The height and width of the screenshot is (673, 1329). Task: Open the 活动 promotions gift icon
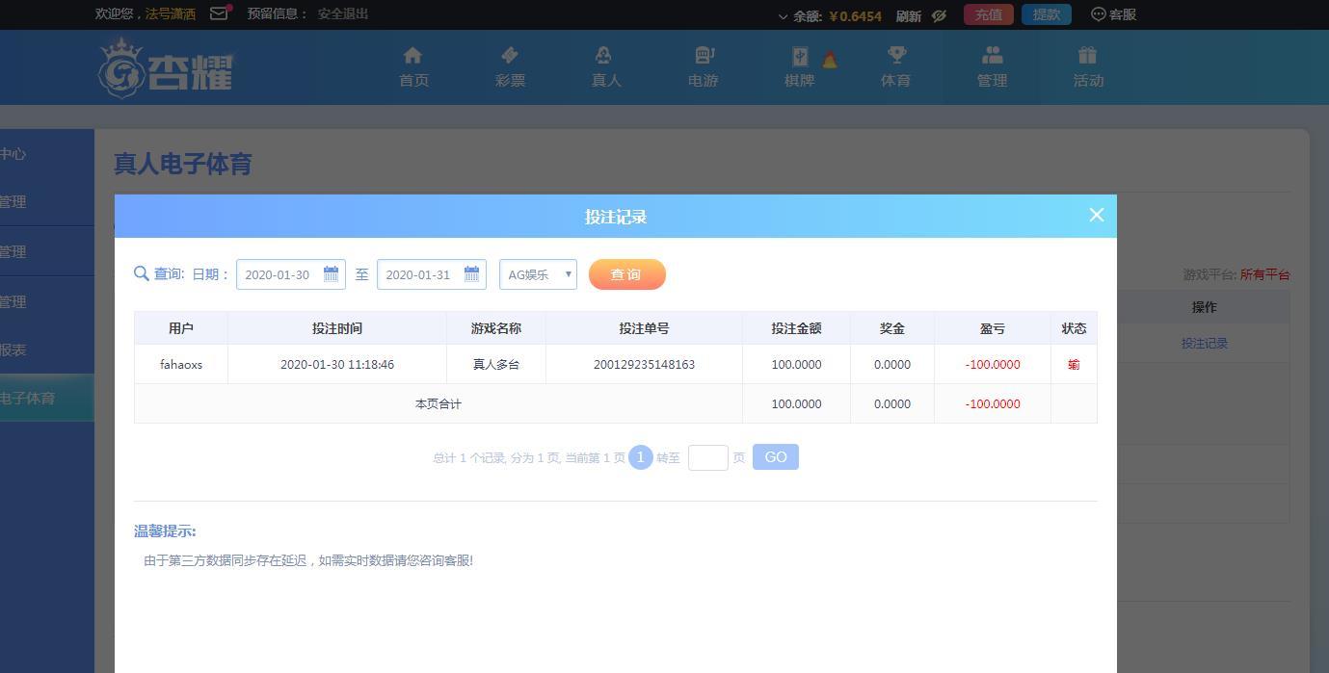[x=1087, y=66]
